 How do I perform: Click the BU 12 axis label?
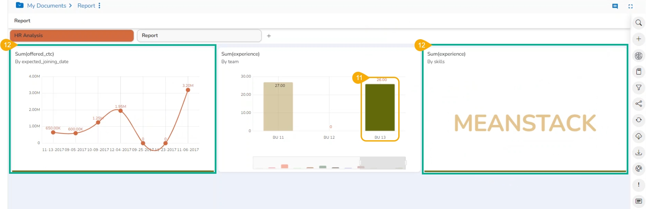pos(329,137)
